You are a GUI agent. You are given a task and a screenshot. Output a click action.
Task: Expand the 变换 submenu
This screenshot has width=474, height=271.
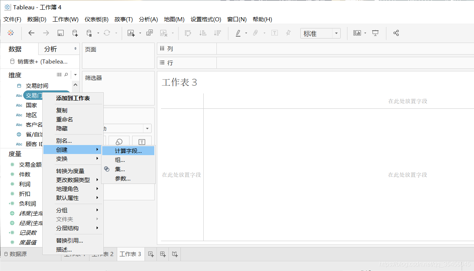point(73,158)
